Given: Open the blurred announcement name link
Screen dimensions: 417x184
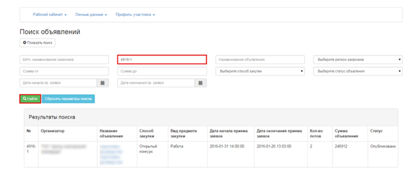Looking at the screenshot, I should tap(111, 154).
